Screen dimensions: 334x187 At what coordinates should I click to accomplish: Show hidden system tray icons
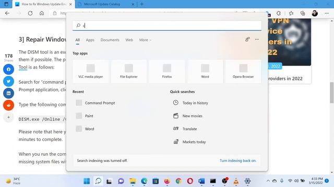click(x=268, y=181)
